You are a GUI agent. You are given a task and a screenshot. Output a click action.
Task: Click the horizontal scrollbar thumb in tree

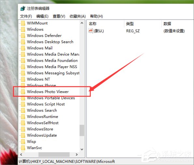click(x=54, y=155)
